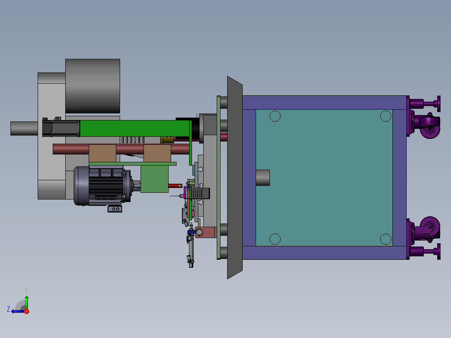Select the long bright green guard bar
Viewport: 451px width, 338px height.
[135, 128]
